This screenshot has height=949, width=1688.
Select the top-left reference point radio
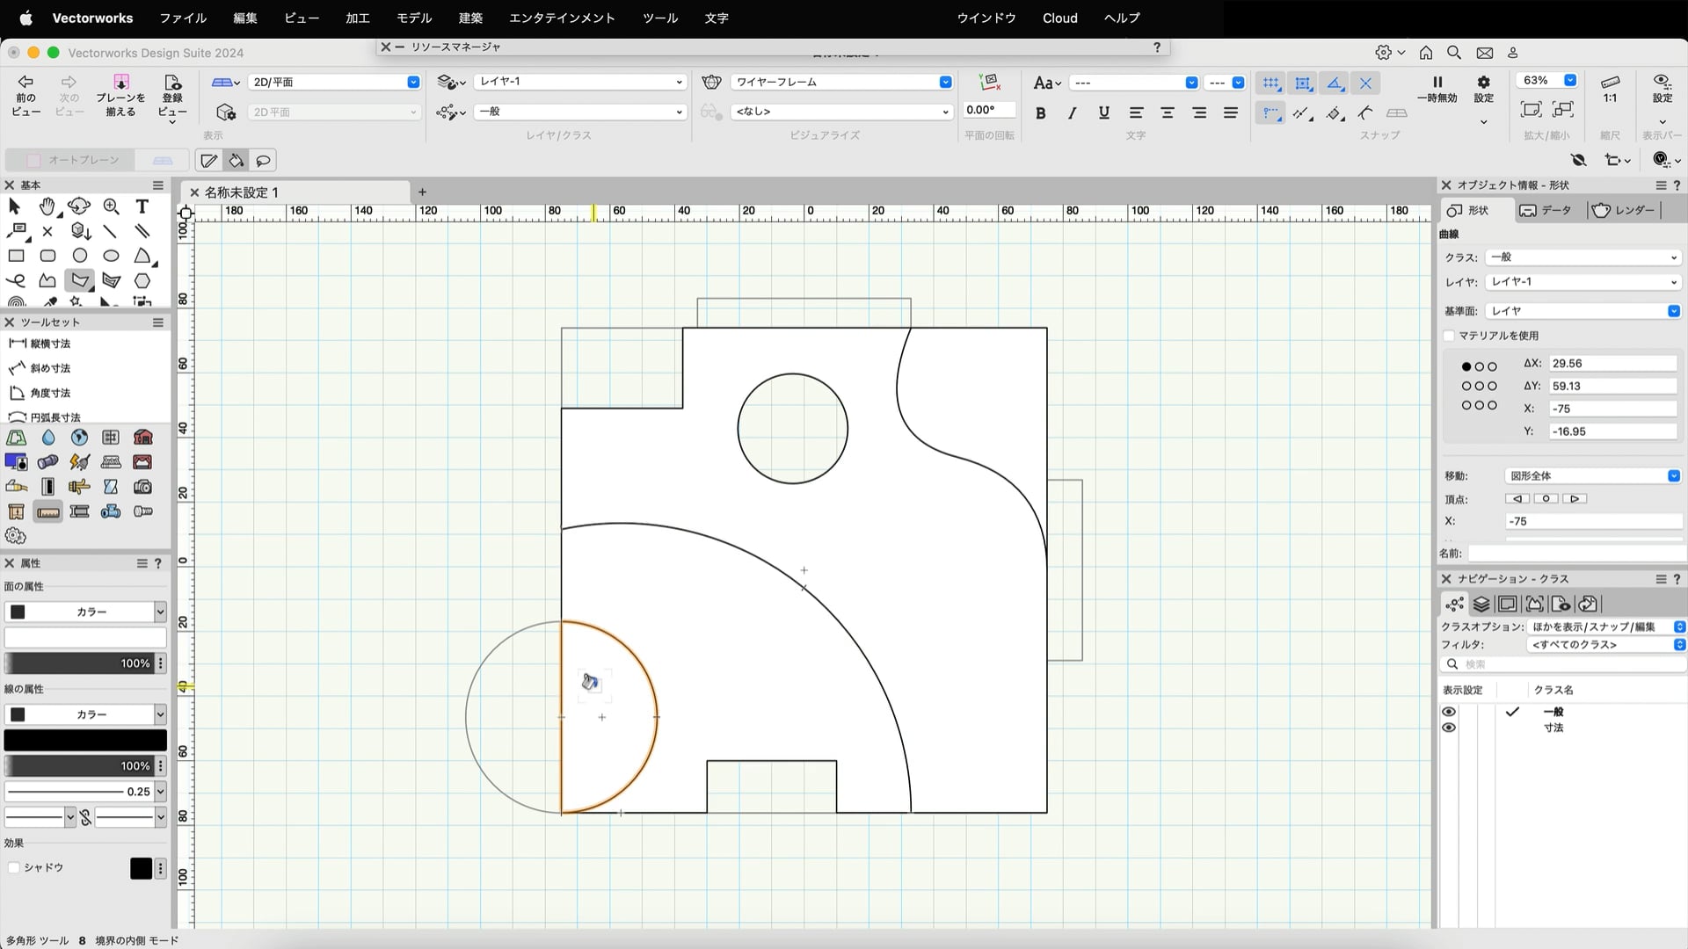click(x=1466, y=366)
